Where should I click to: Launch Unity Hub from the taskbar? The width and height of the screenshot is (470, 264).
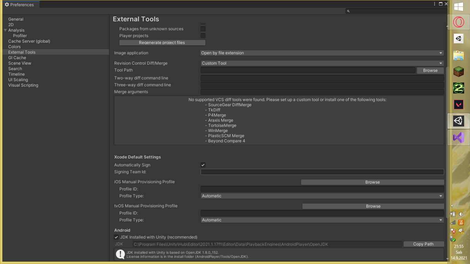[458, 38]
